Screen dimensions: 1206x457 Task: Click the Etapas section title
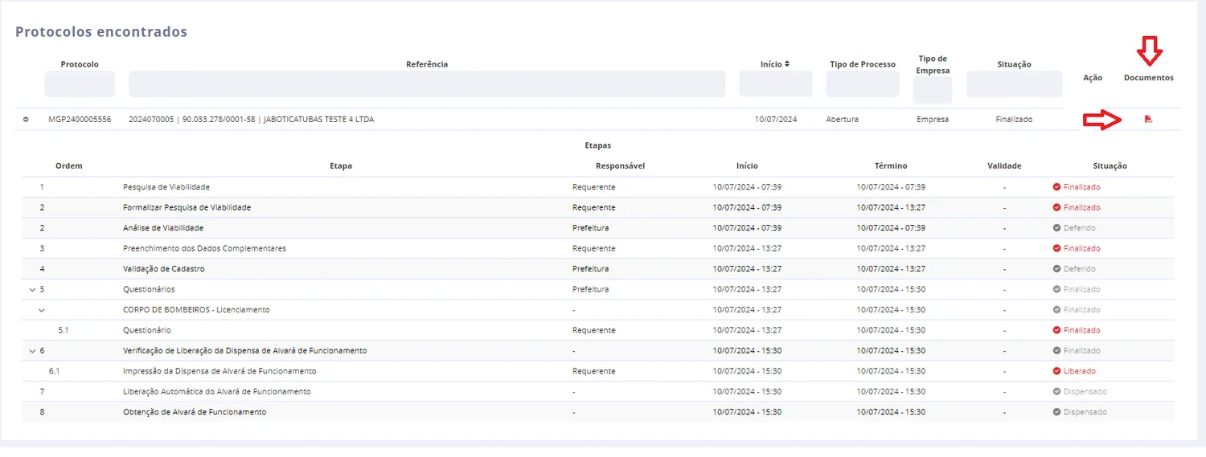598,146
